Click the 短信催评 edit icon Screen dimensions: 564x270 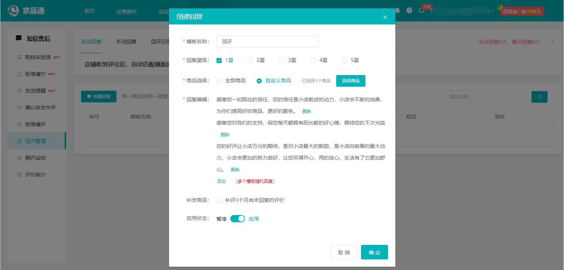[19, 124]
